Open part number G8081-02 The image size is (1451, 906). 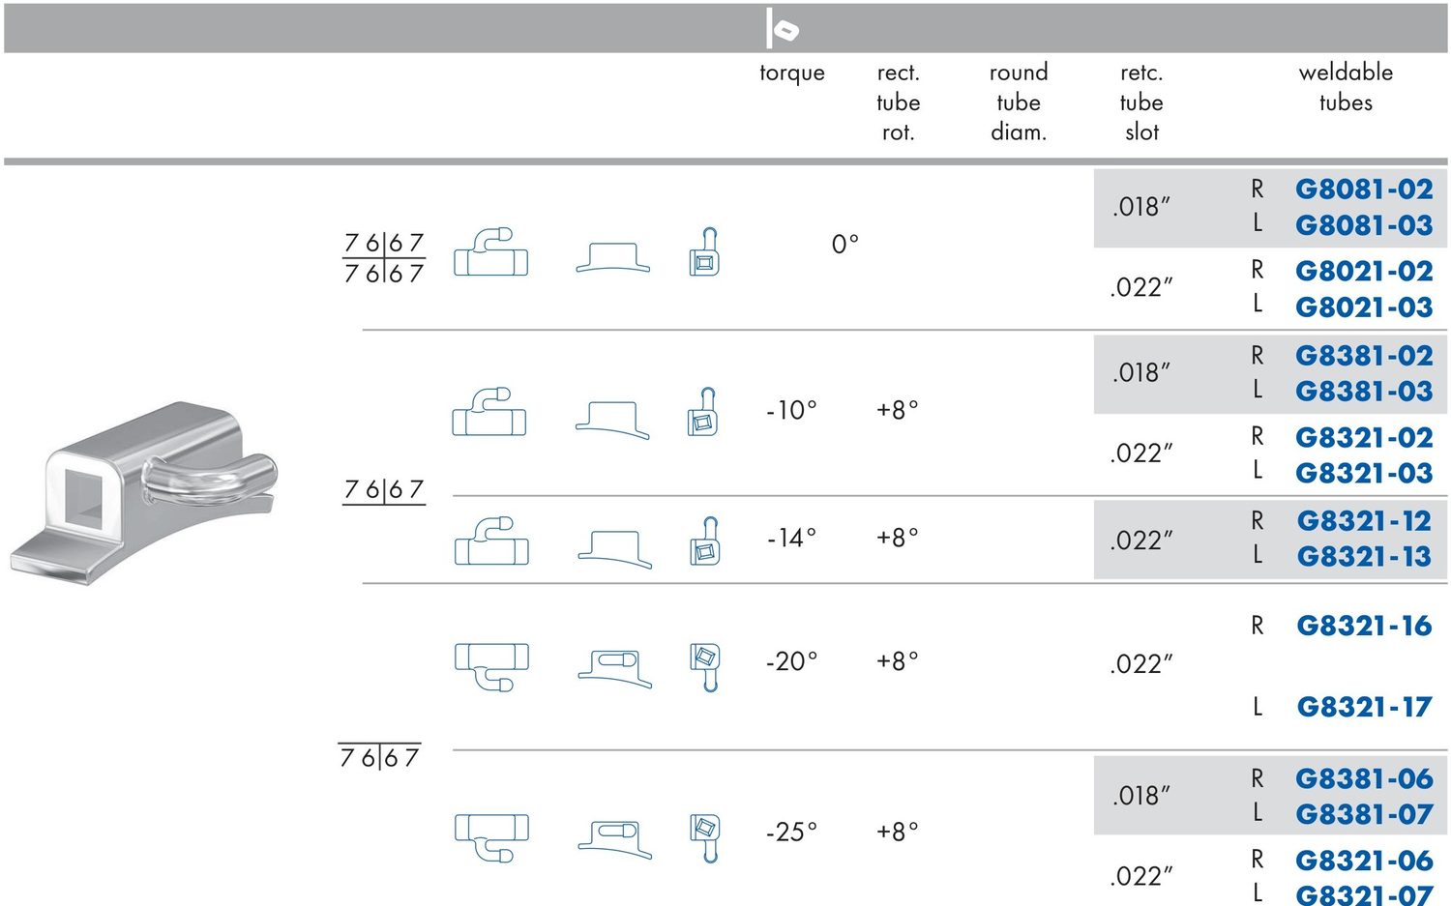[x=1364, y=189]
